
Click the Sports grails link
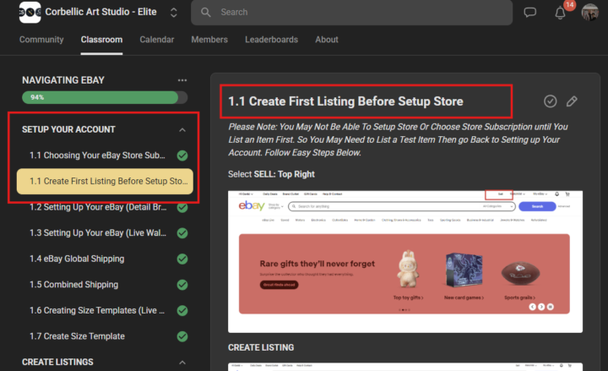click(x=519, y=297)
